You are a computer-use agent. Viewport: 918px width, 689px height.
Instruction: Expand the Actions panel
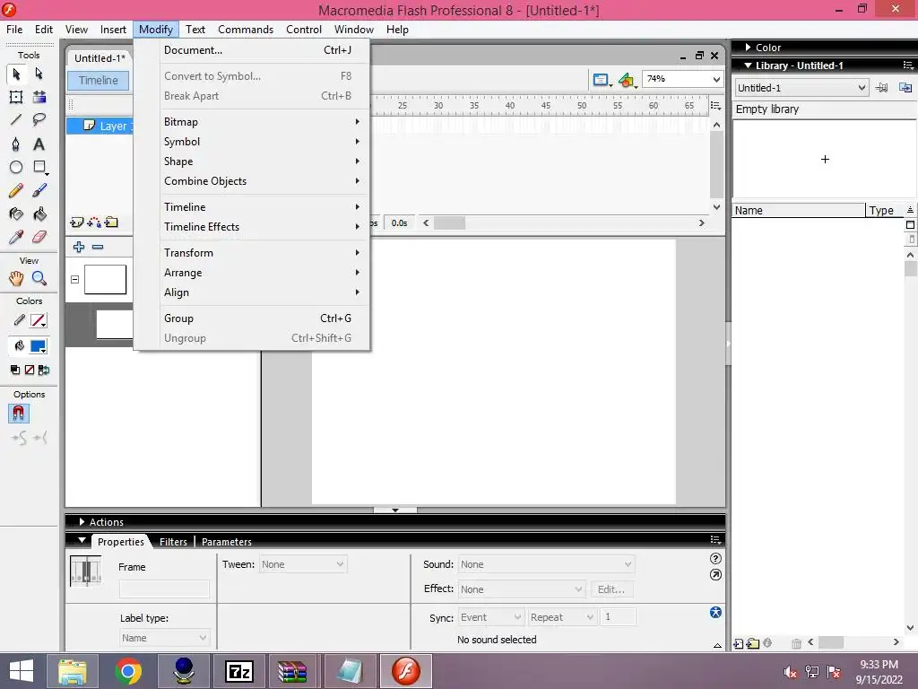click(x=82, y=521)
